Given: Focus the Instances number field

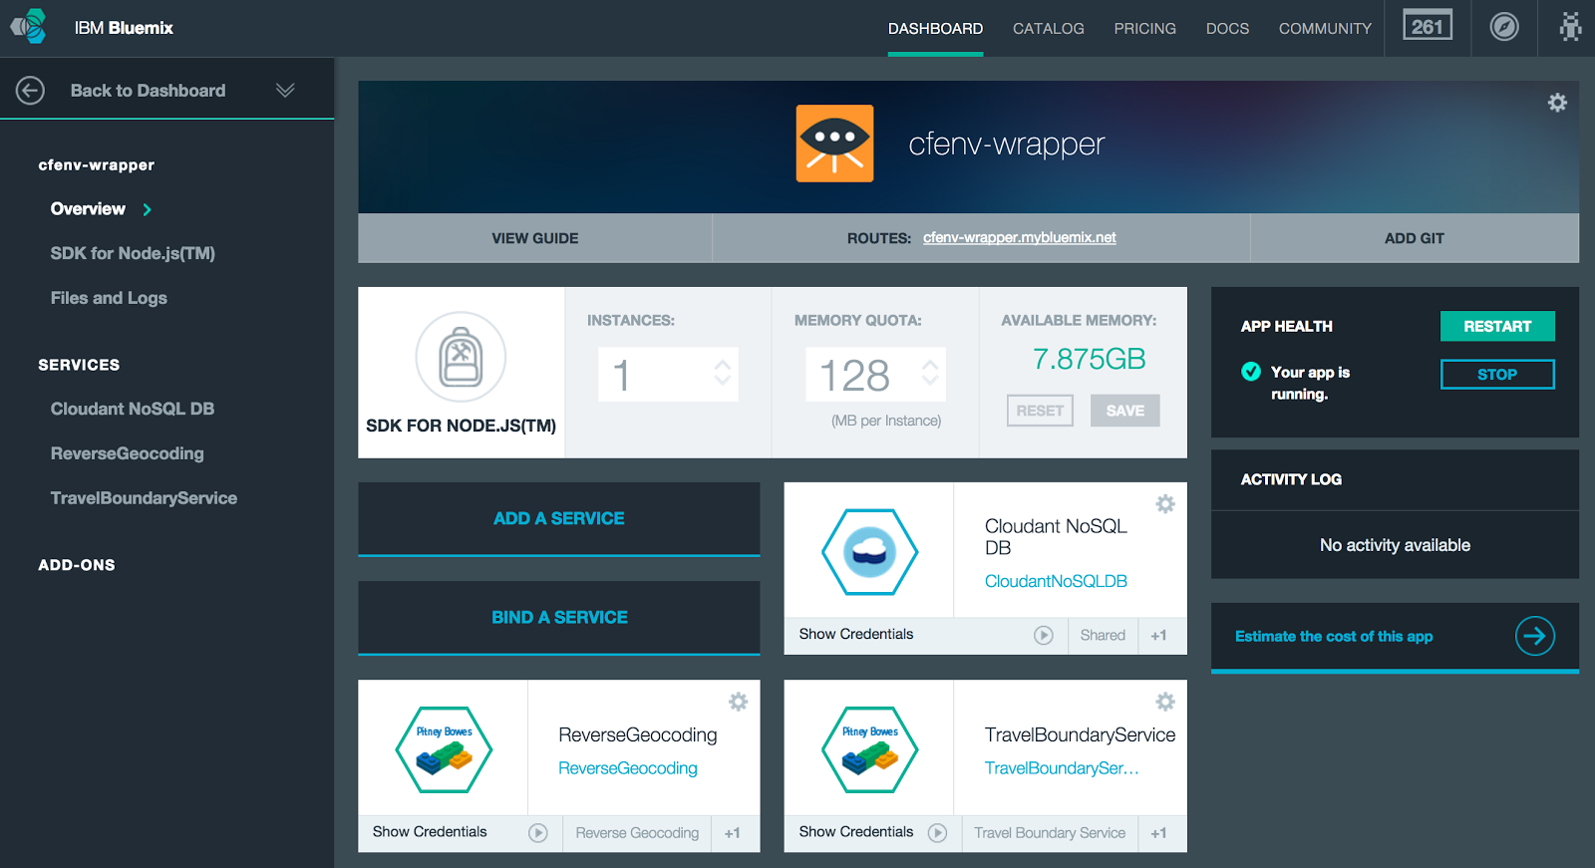Looking at the screenshot, I should click(668, 375).
